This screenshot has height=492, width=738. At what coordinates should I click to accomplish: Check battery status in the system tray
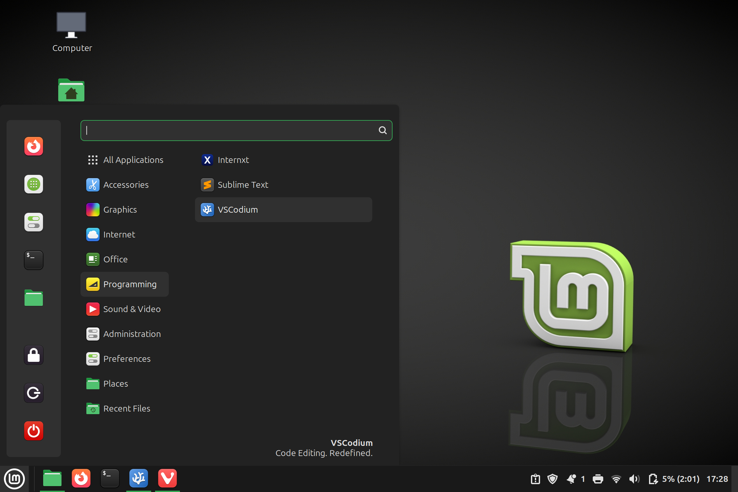tap(654, 479)
